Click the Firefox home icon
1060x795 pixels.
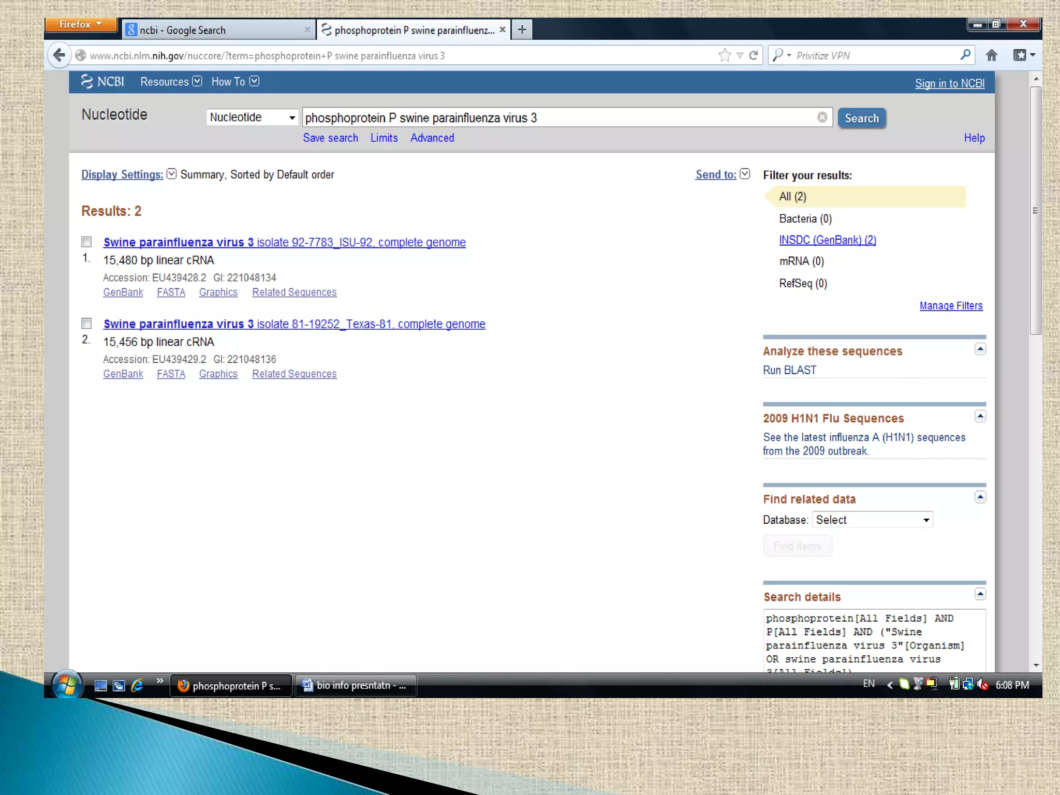pyautogui.click(x=991, y=55)
